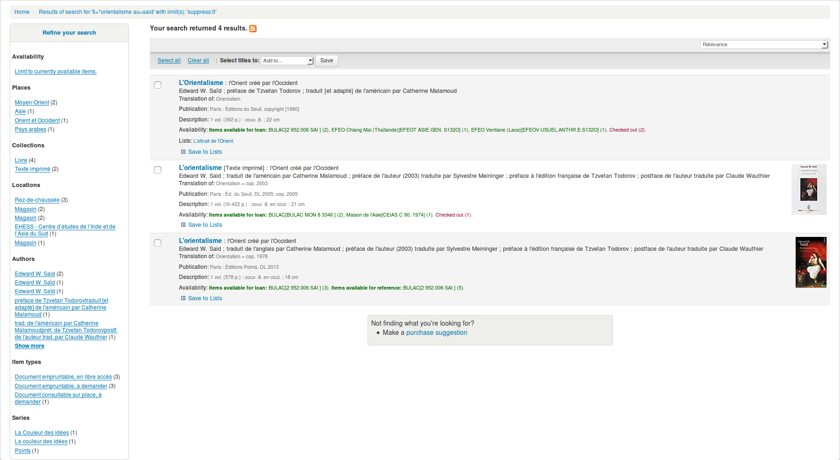Open the 'Add to...' dropdown
The width and height of the screenshot is (840, 460).
(287, 61)
